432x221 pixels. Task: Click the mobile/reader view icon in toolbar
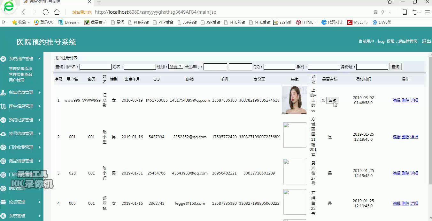tap(405, 12)
